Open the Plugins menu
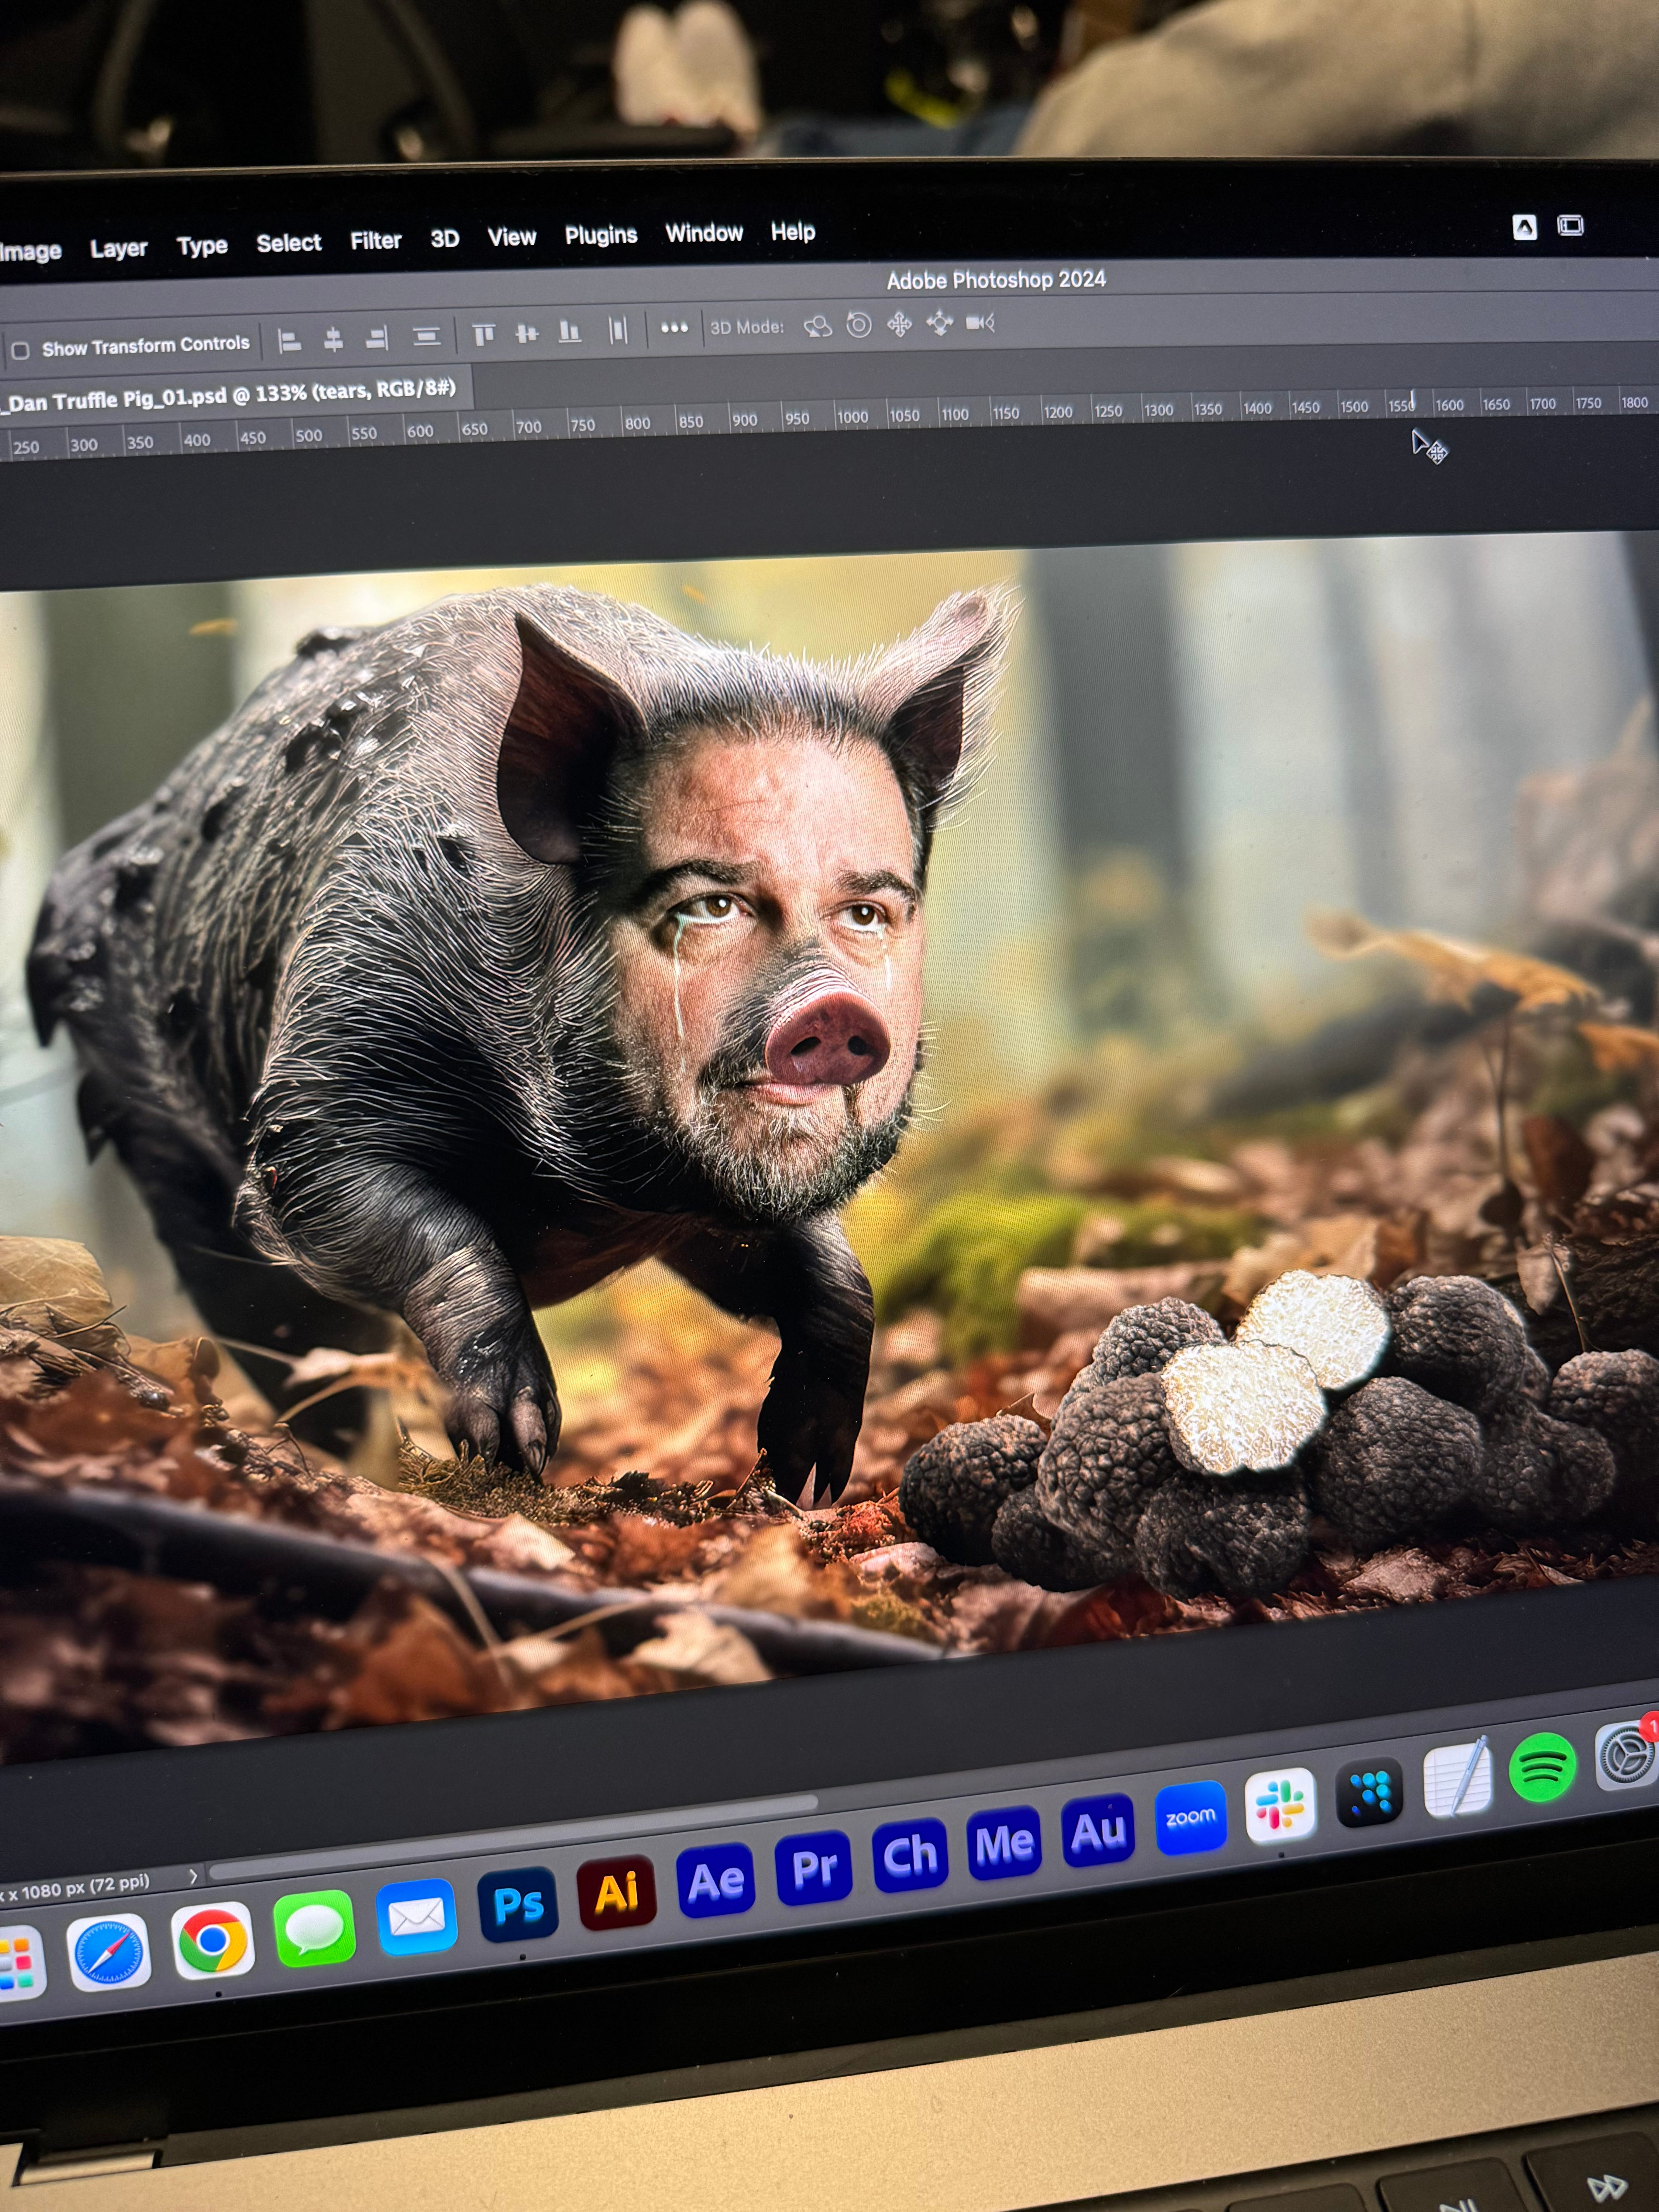 (x=601, y=235)
